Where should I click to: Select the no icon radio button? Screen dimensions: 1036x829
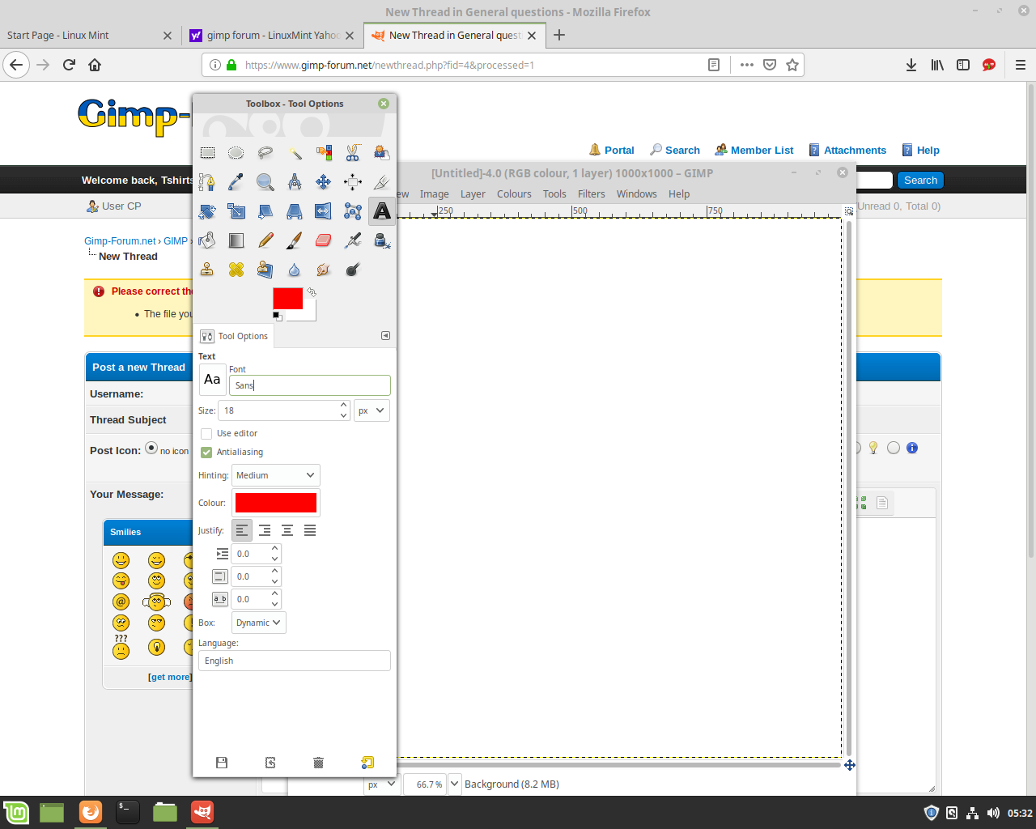pyautogui.click(x=151, y=449)
